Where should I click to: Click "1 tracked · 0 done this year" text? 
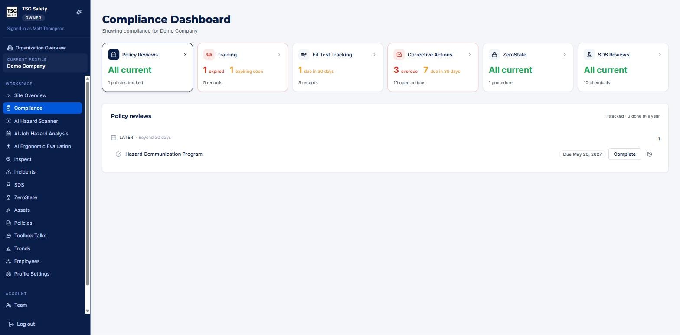tap(633, 116)
